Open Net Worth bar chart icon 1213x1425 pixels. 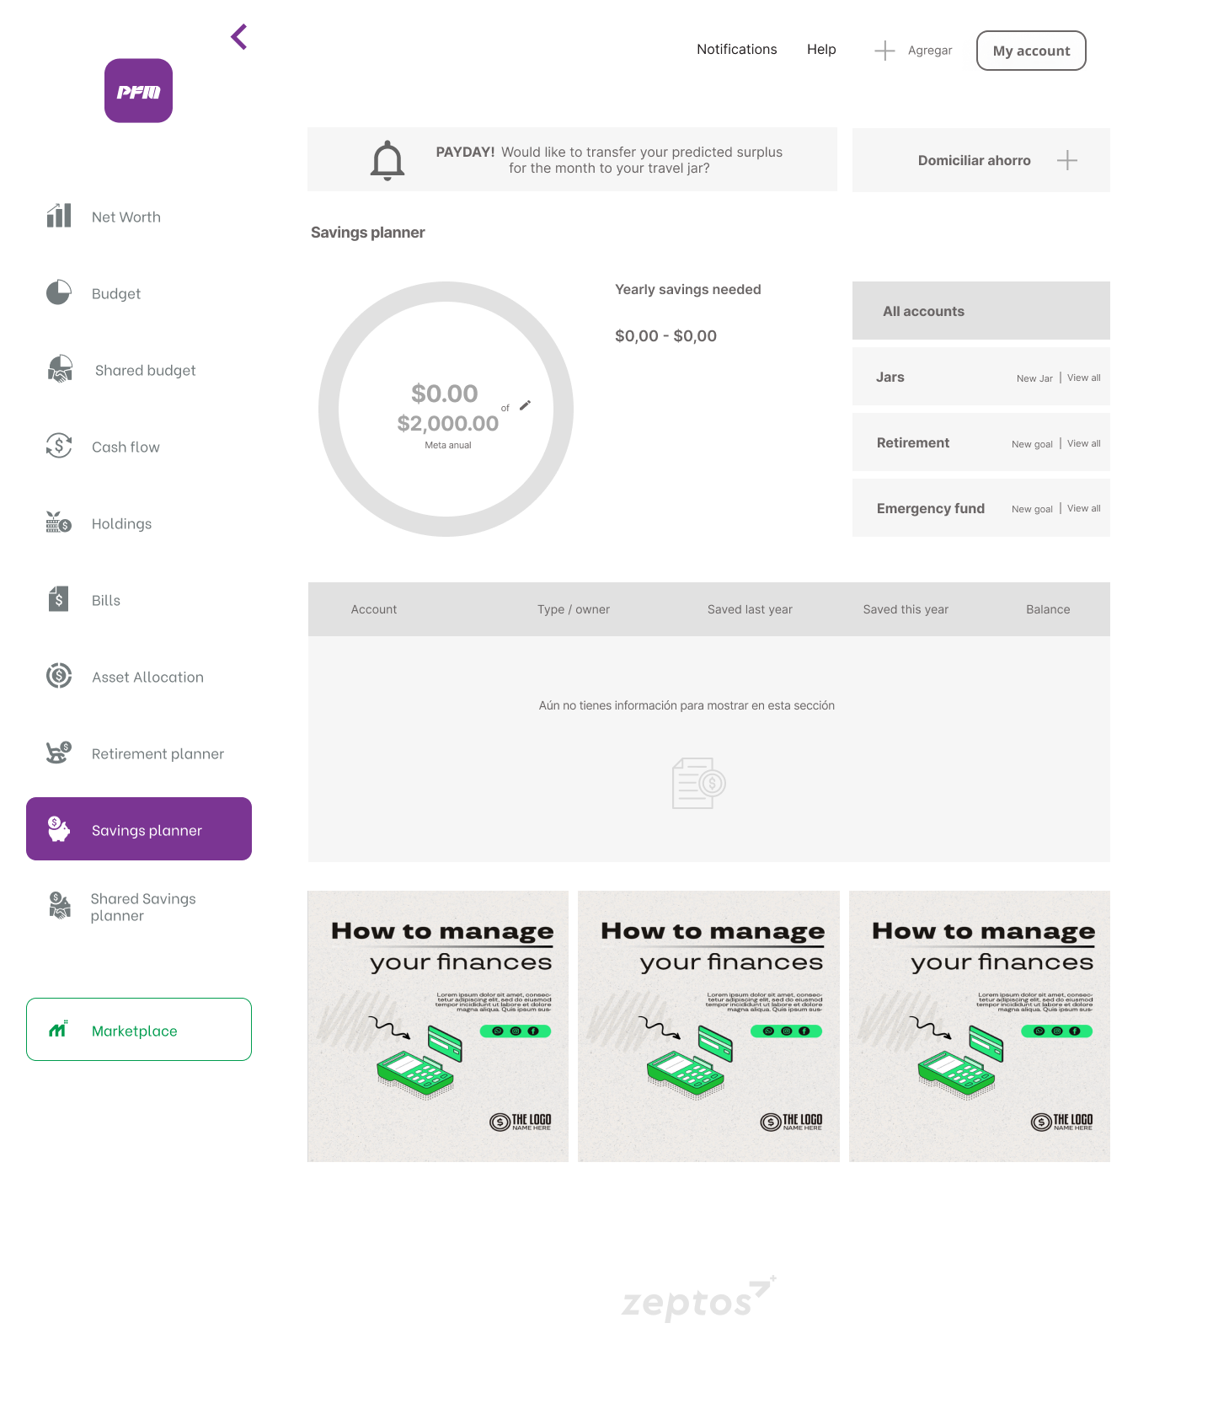click(59, 216)
